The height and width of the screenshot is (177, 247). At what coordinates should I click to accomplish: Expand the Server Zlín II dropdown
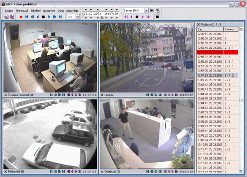click(146, 11)
